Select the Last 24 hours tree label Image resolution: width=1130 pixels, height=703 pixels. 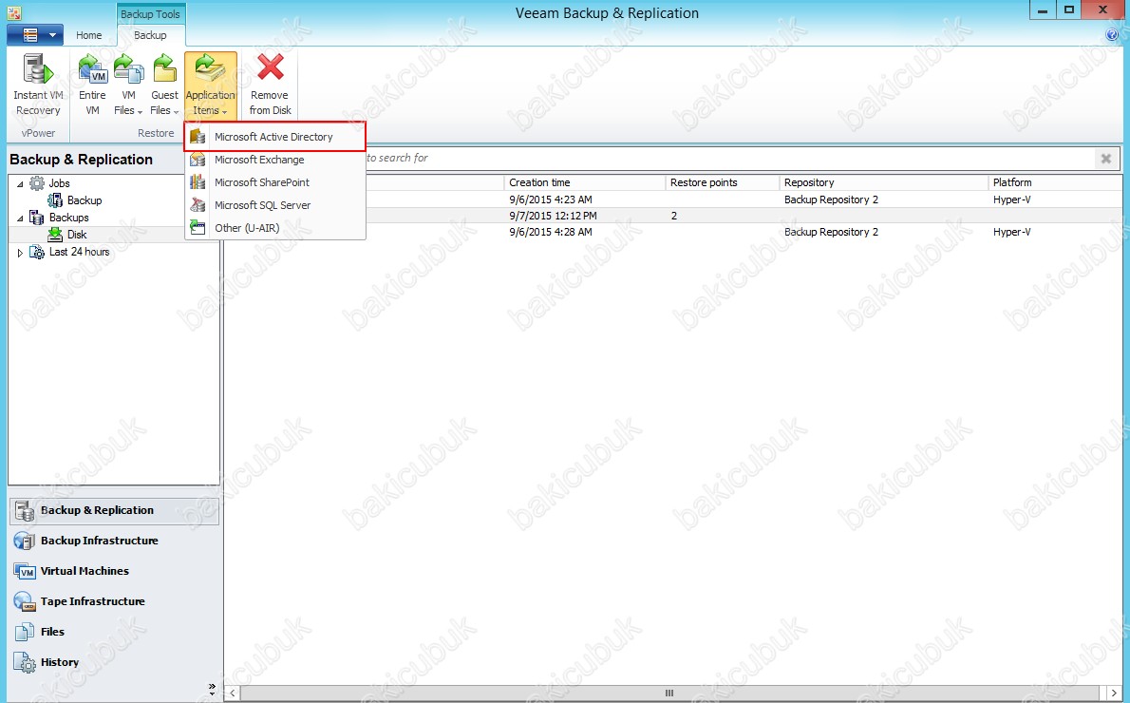pyautogui.click(x=79, y=252)
